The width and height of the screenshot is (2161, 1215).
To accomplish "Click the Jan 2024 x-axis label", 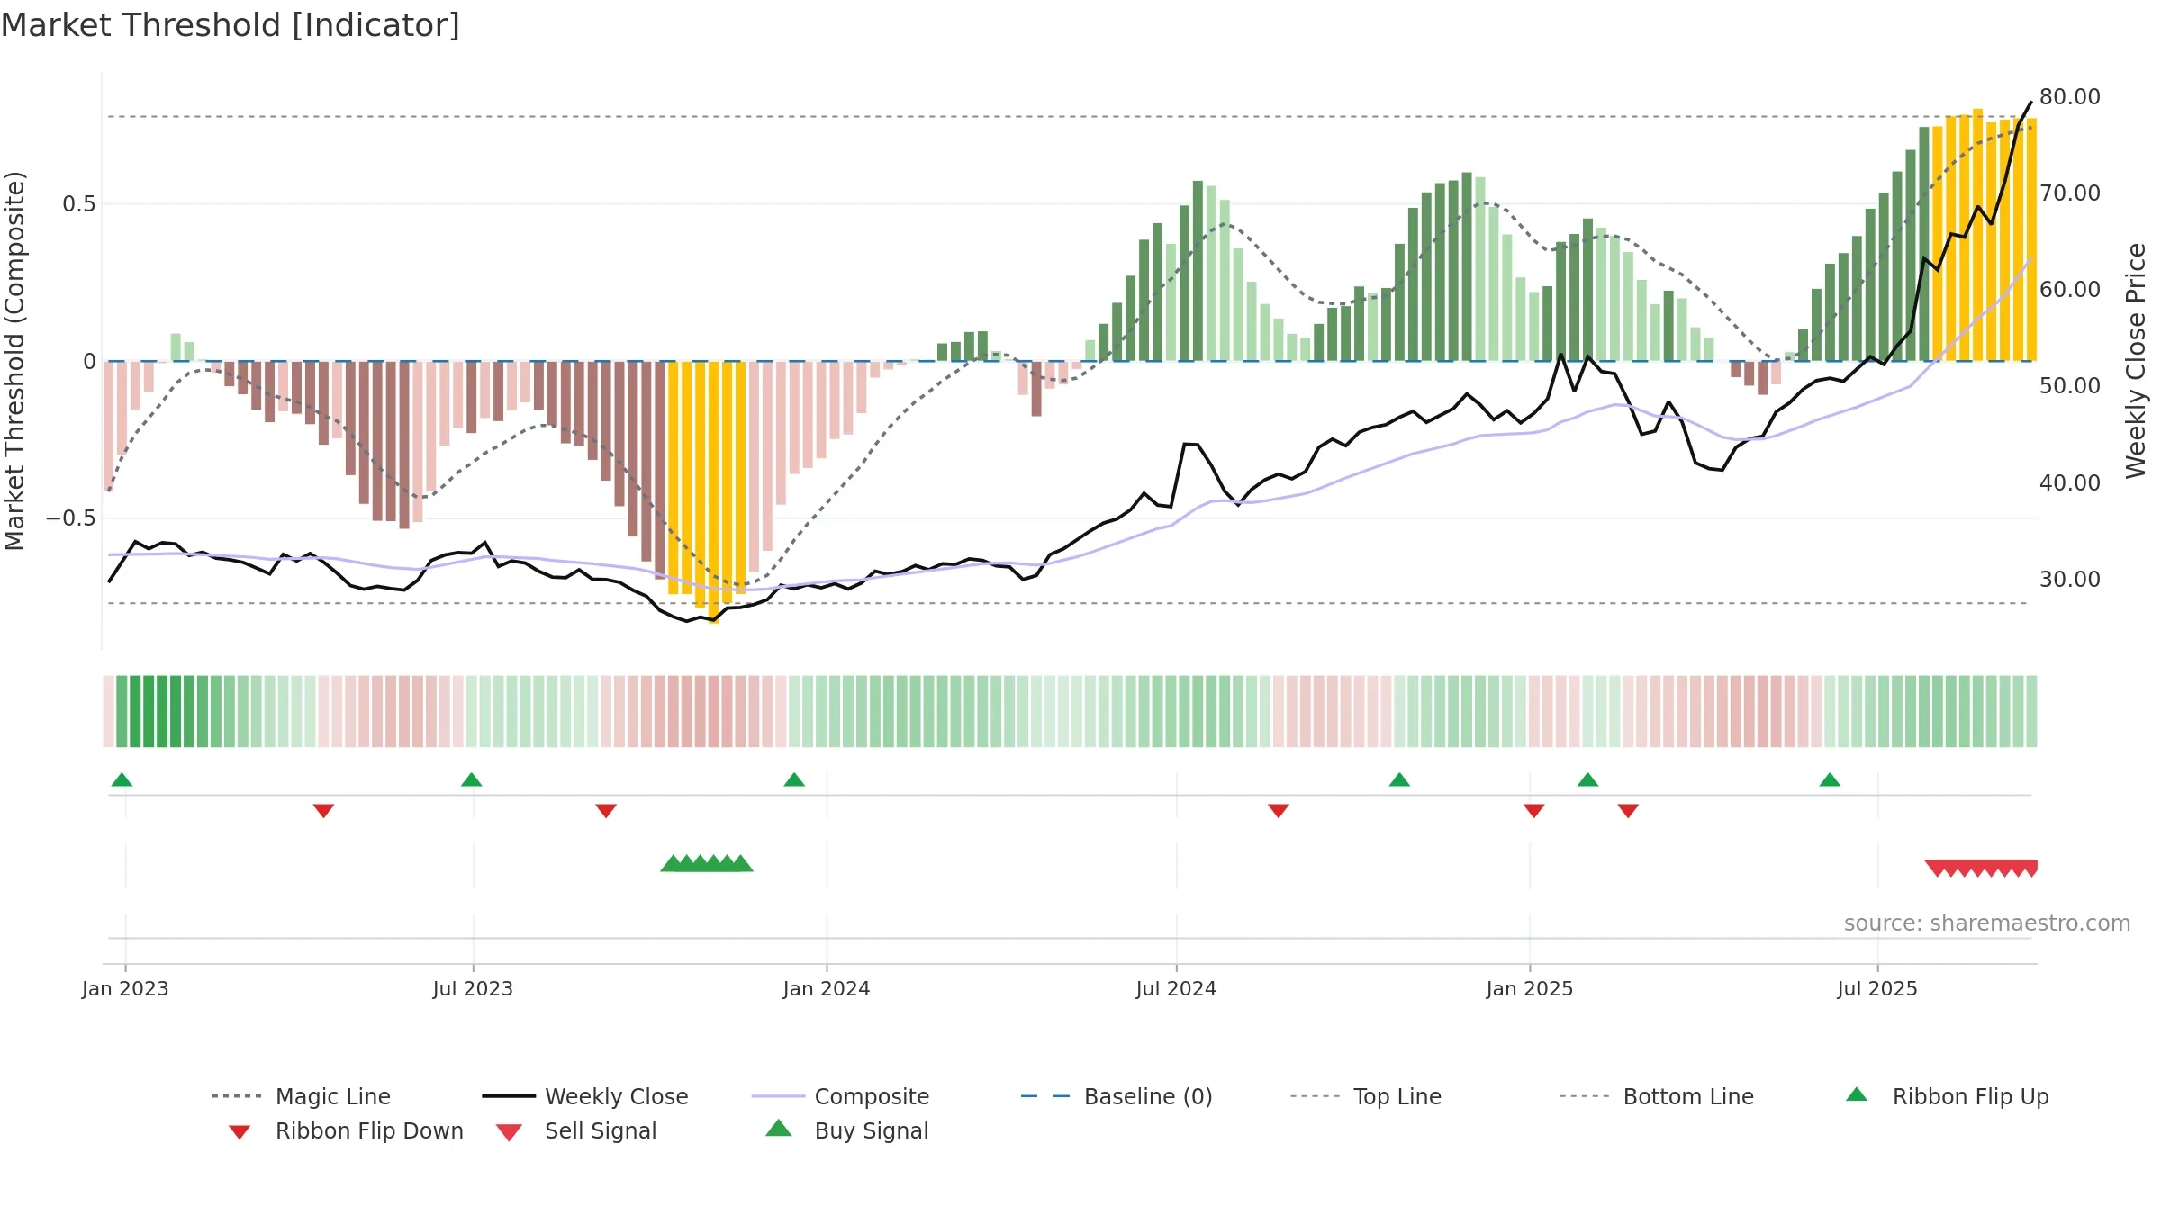I will point(827,988).
